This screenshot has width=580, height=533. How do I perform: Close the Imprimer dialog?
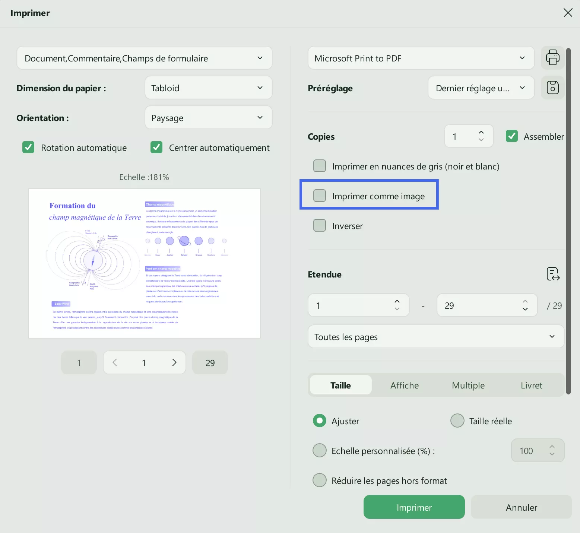568,13
